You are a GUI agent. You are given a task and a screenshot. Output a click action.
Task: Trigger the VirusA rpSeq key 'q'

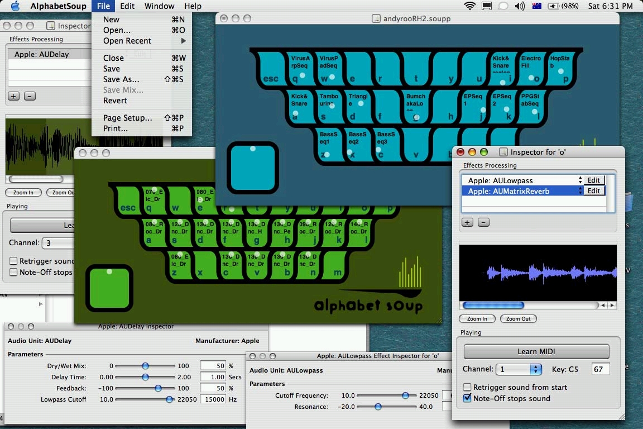[x=300, y=69]
